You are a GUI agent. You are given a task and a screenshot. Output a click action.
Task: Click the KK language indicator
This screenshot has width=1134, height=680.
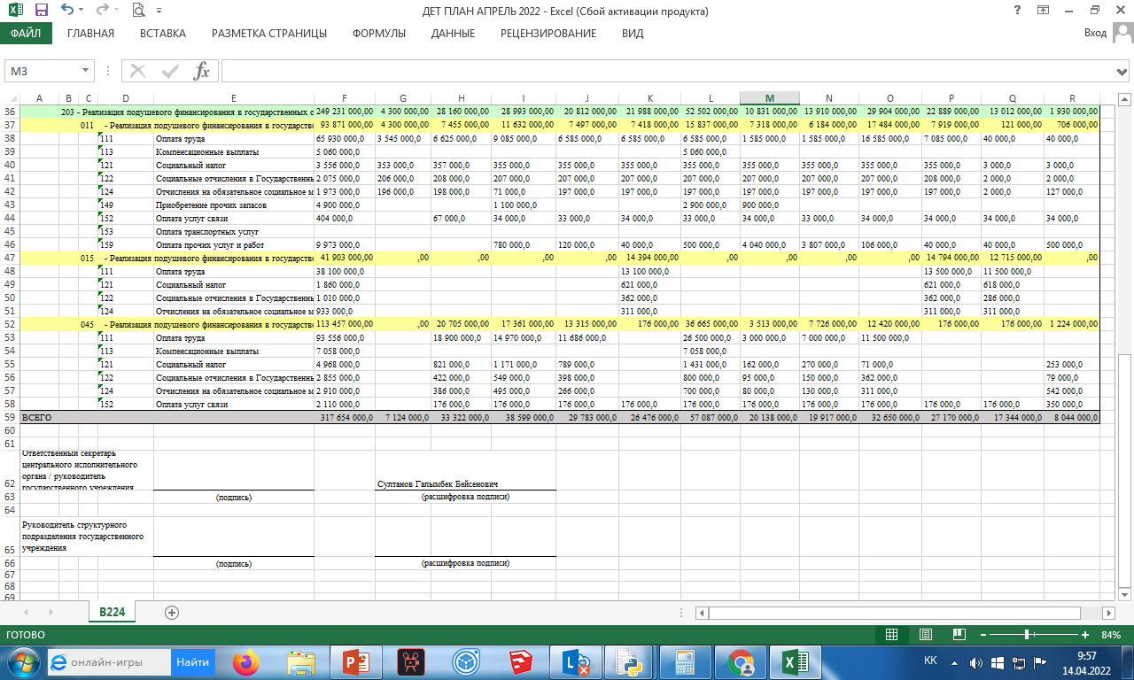tap(930, 661)
